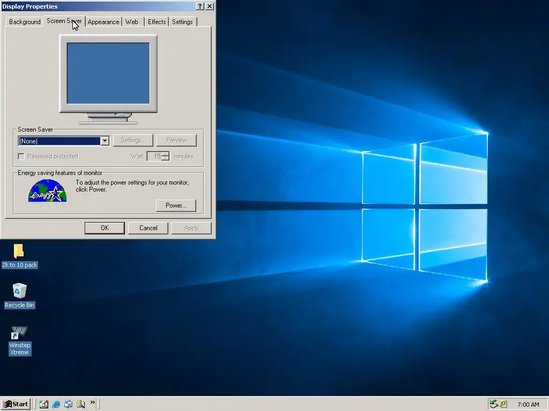Screen dimensions: 549x411
Task: Click the Wait minutes spinner arrows
Action: (166, 156)
